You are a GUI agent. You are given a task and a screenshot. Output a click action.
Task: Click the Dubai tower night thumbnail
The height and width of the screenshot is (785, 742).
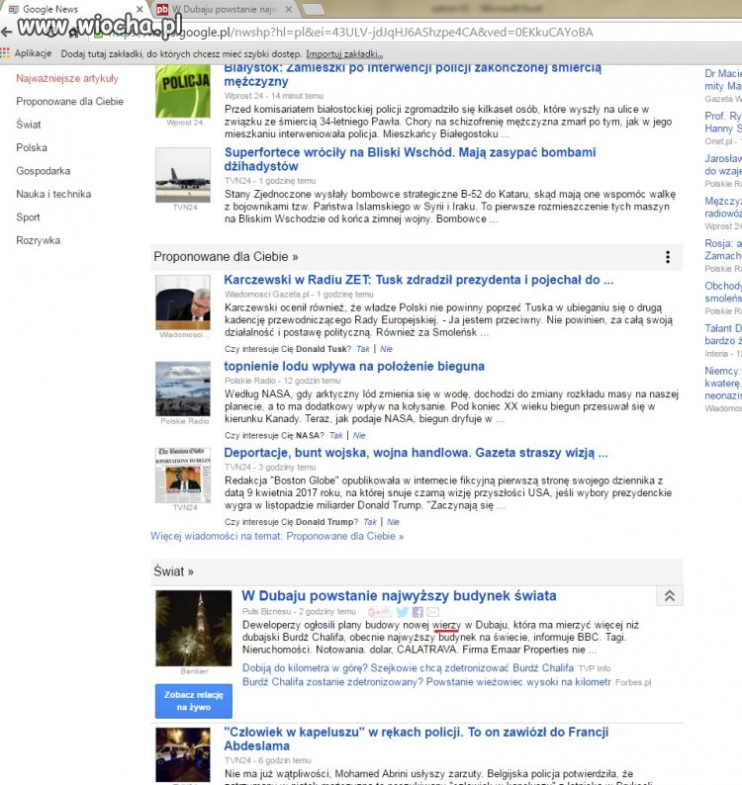(193, 629)
